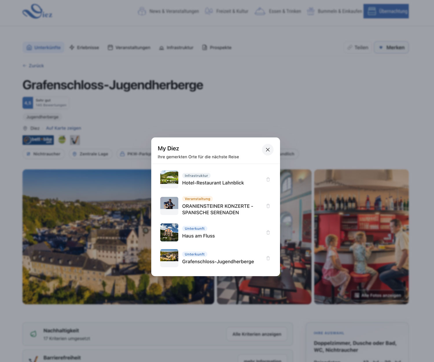
Task: Click the Diez logo in the header
Action: tap(37, 11)
